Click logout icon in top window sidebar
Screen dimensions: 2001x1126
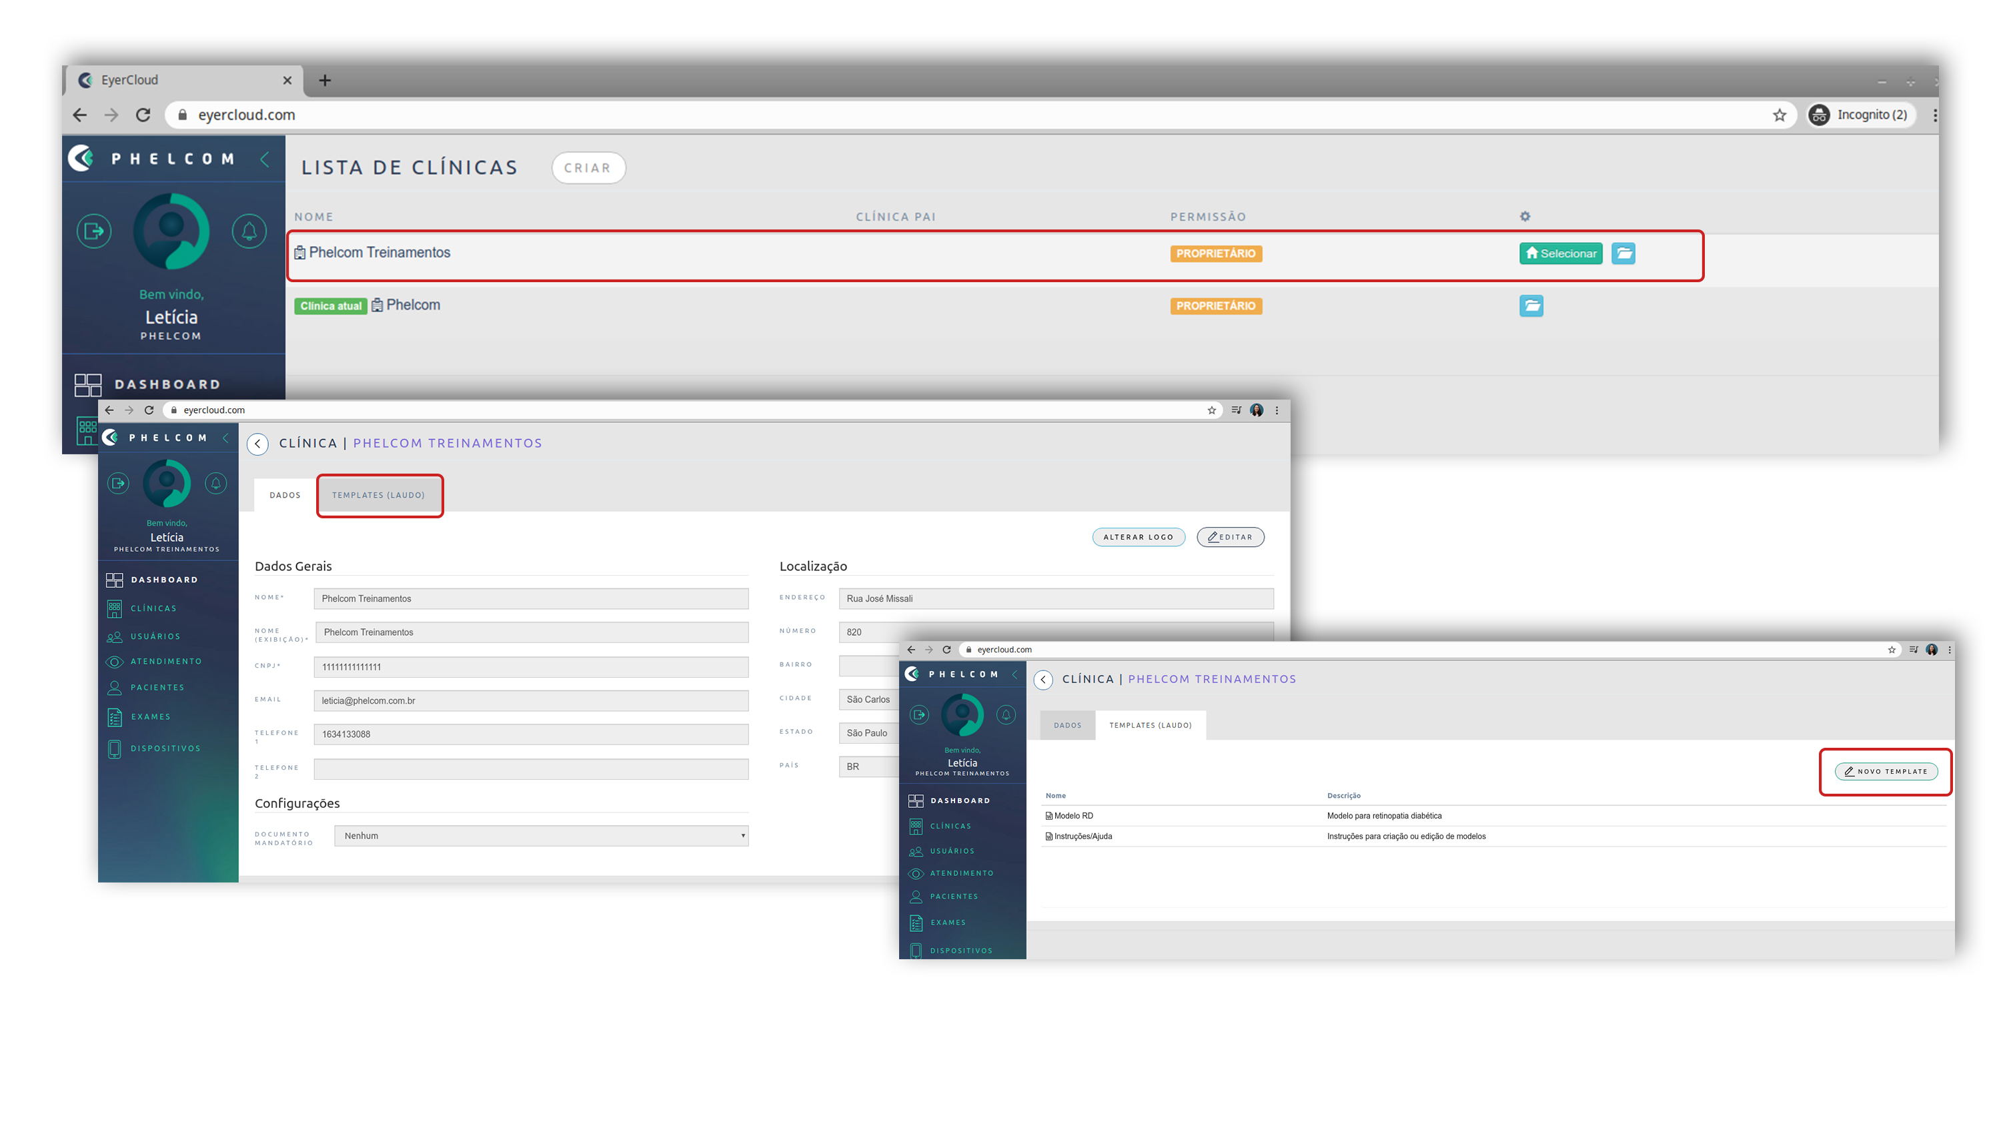tap(94, 231)
